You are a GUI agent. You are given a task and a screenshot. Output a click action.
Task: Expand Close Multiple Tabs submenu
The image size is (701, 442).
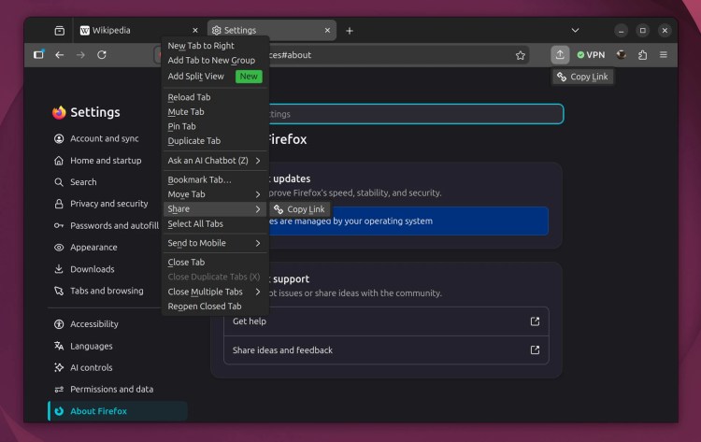pyautogui.click(x=215, y=292)
